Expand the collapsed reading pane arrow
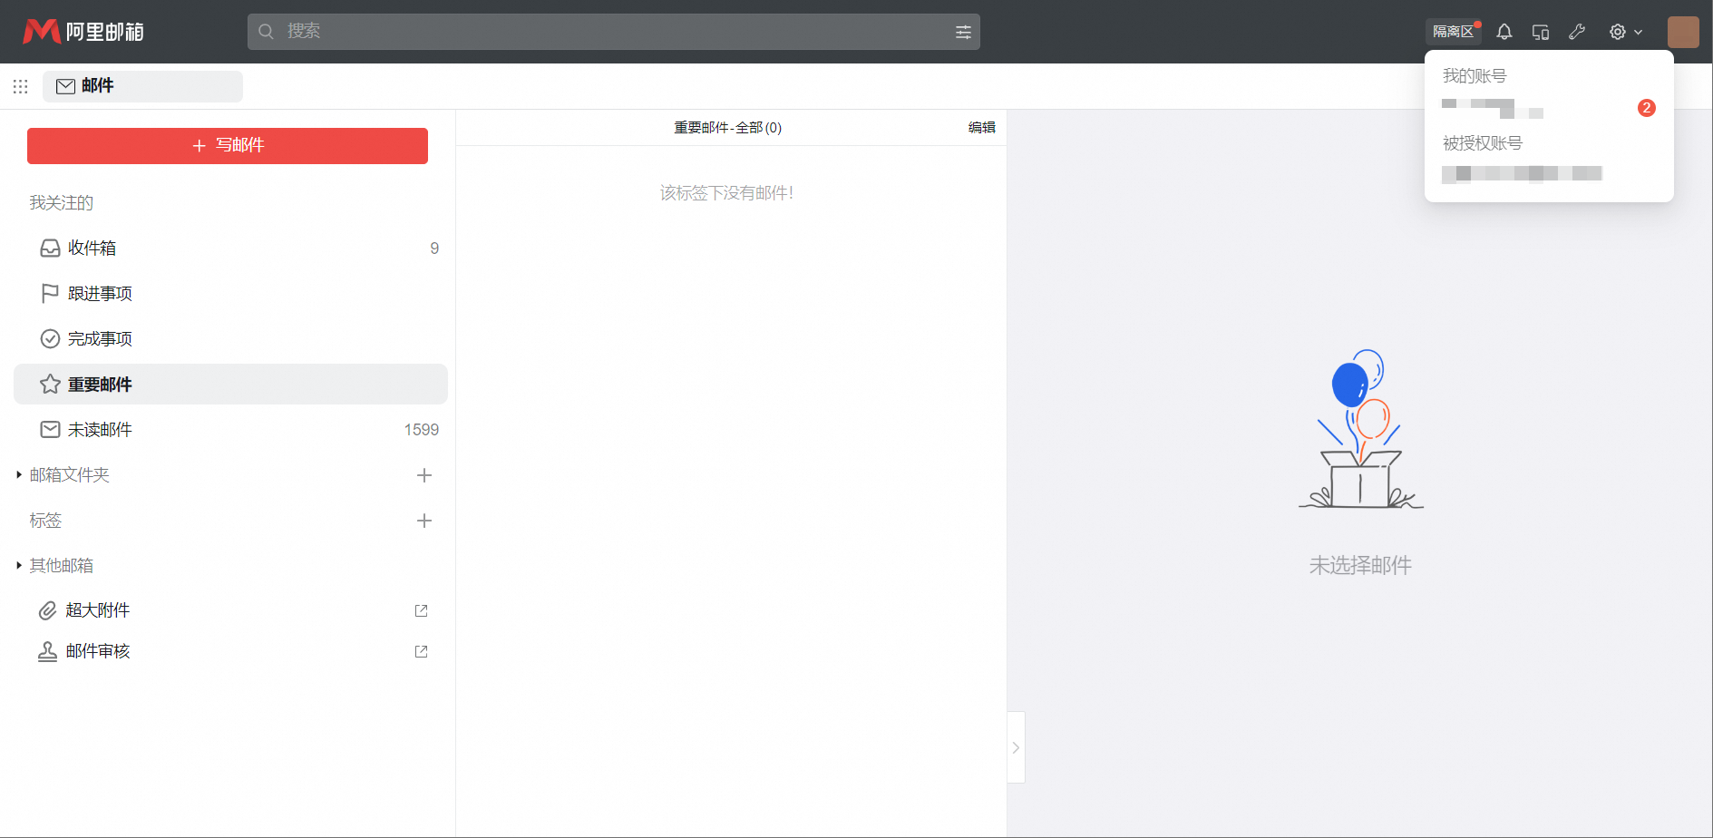Screen dimensions: 1713x838 (1016, 747)
